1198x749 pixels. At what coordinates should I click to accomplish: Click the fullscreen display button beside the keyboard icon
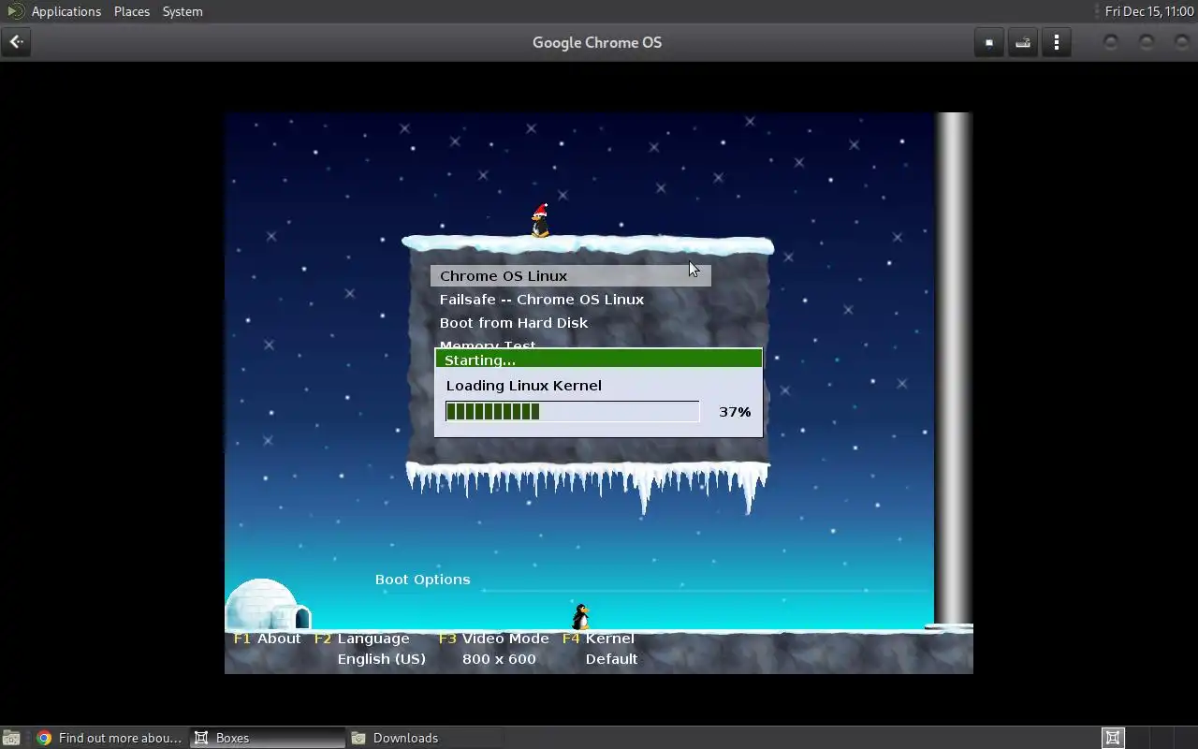click(989, 42)
